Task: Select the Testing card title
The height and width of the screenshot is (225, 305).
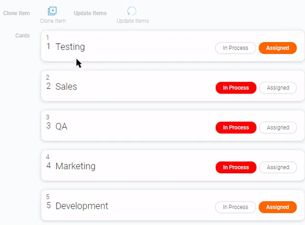Action: pos(70,47)
